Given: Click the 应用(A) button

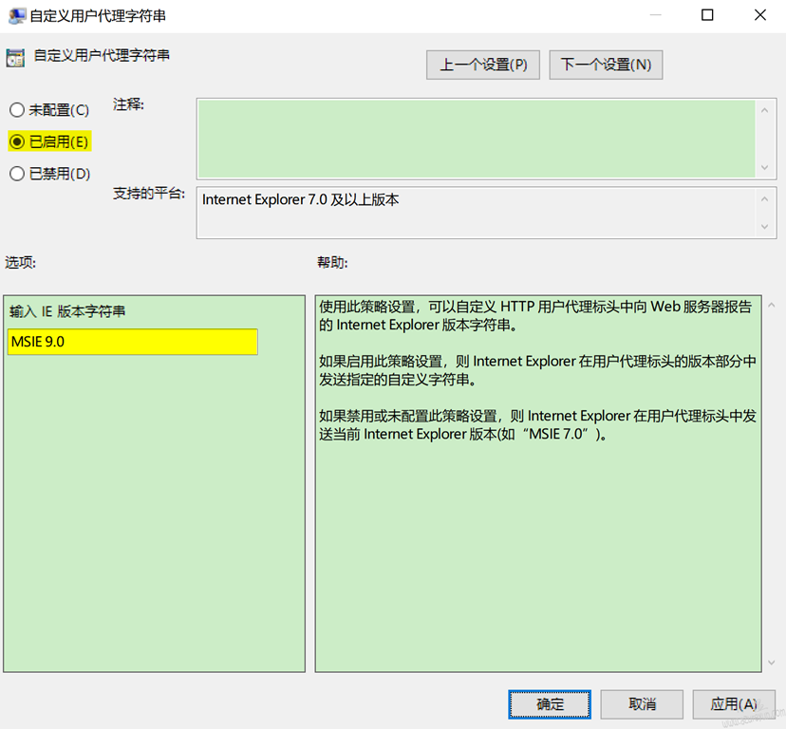Looking at the screenshot, I should point(734,704).
